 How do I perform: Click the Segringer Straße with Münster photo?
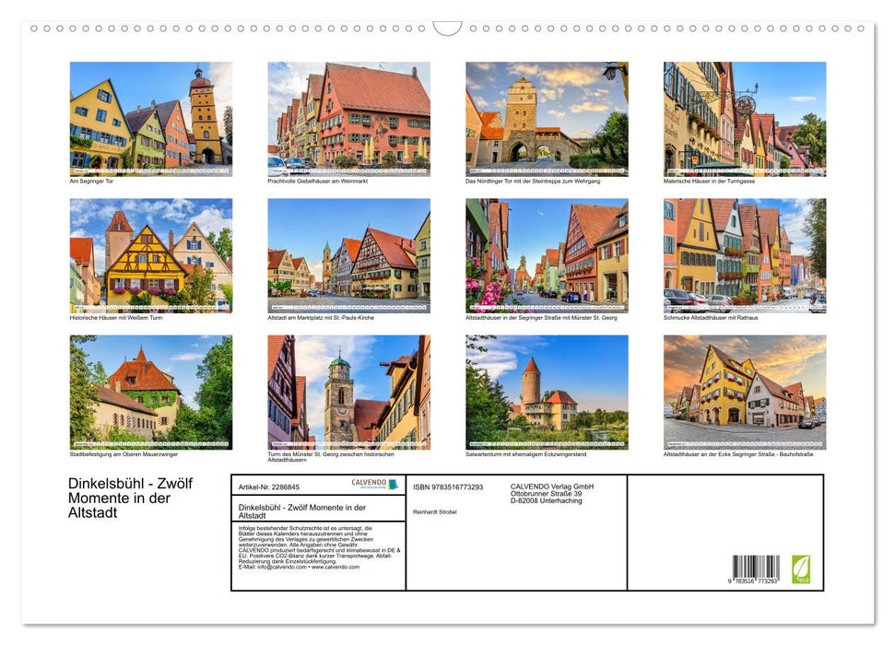point(547,256)
